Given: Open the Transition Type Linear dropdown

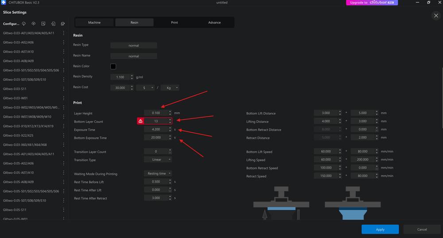Looking at the screenshot, I should coord(158,160).
